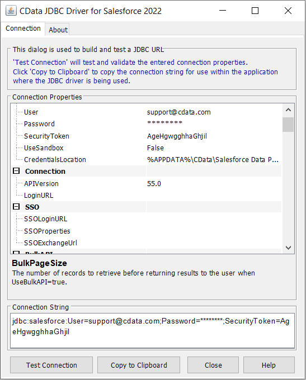This screenshot has width=306, height=380.
Task: Click the Test Connection button
Action: pyautogui.click(x=51, y=365)
